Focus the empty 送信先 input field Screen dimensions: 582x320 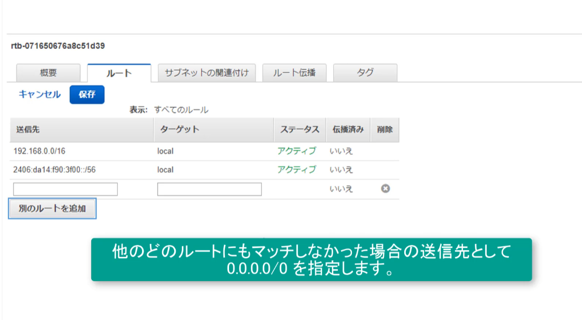point(65,189)
